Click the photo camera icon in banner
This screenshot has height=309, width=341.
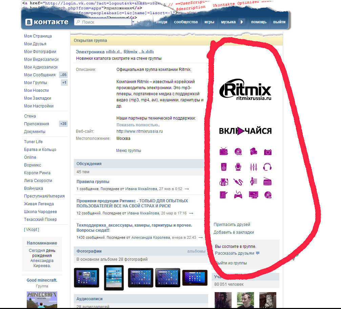[x=268, y=152]
